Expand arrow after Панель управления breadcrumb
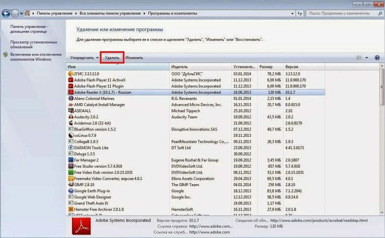This screenshot has width=385, height=238. tap(76, 13)
